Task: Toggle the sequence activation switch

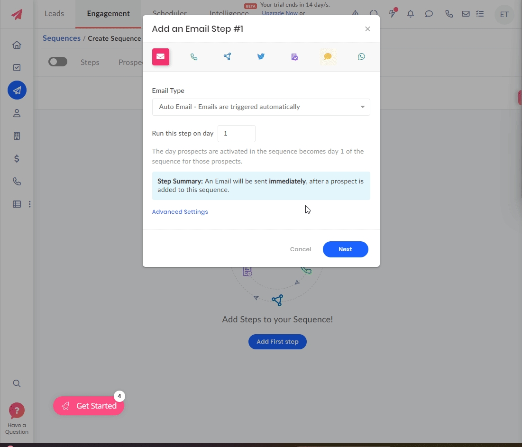Action: tap(58, 62)
